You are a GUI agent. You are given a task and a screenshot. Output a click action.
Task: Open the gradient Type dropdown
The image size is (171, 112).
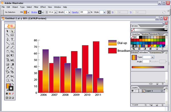click(x=152, y=57)
